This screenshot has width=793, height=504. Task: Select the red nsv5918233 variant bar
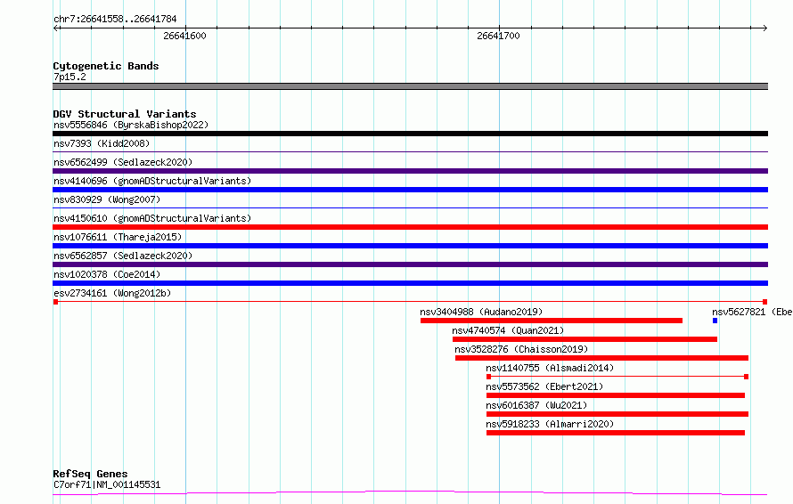[x=616, y=434]
